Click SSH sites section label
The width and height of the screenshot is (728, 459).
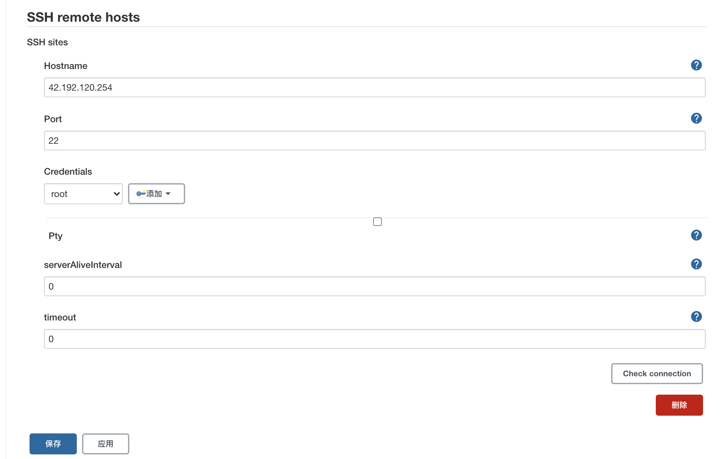click(x=47, y=42)
